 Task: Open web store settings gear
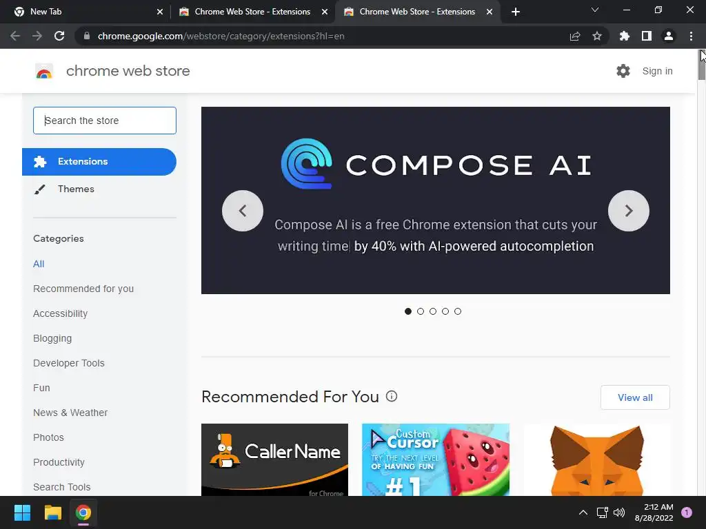(623, 71)
